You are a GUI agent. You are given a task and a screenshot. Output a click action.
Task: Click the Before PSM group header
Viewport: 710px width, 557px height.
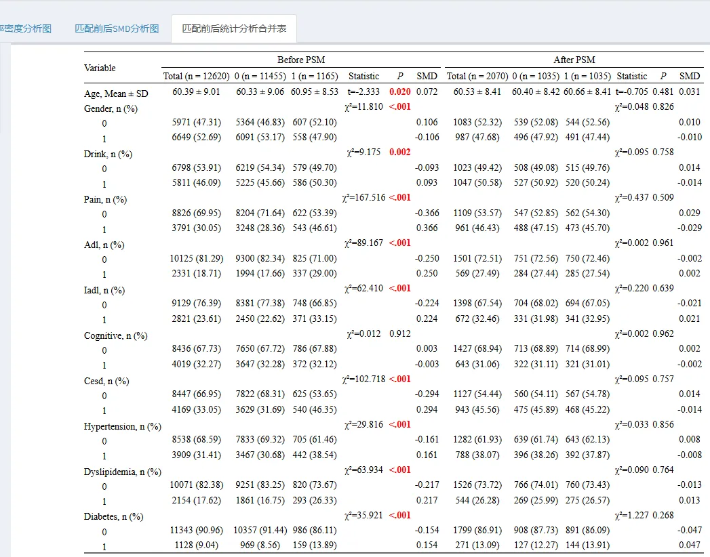(301, 60)
